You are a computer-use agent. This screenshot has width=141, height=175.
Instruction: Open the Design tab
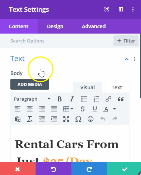(x=55, y=26)
